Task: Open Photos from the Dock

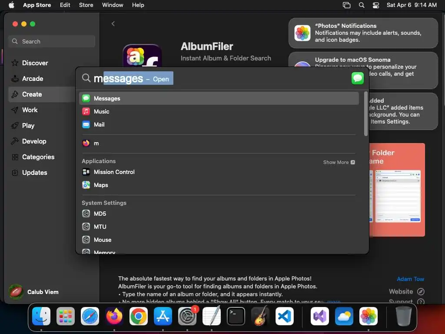Action: click(369, 316)
